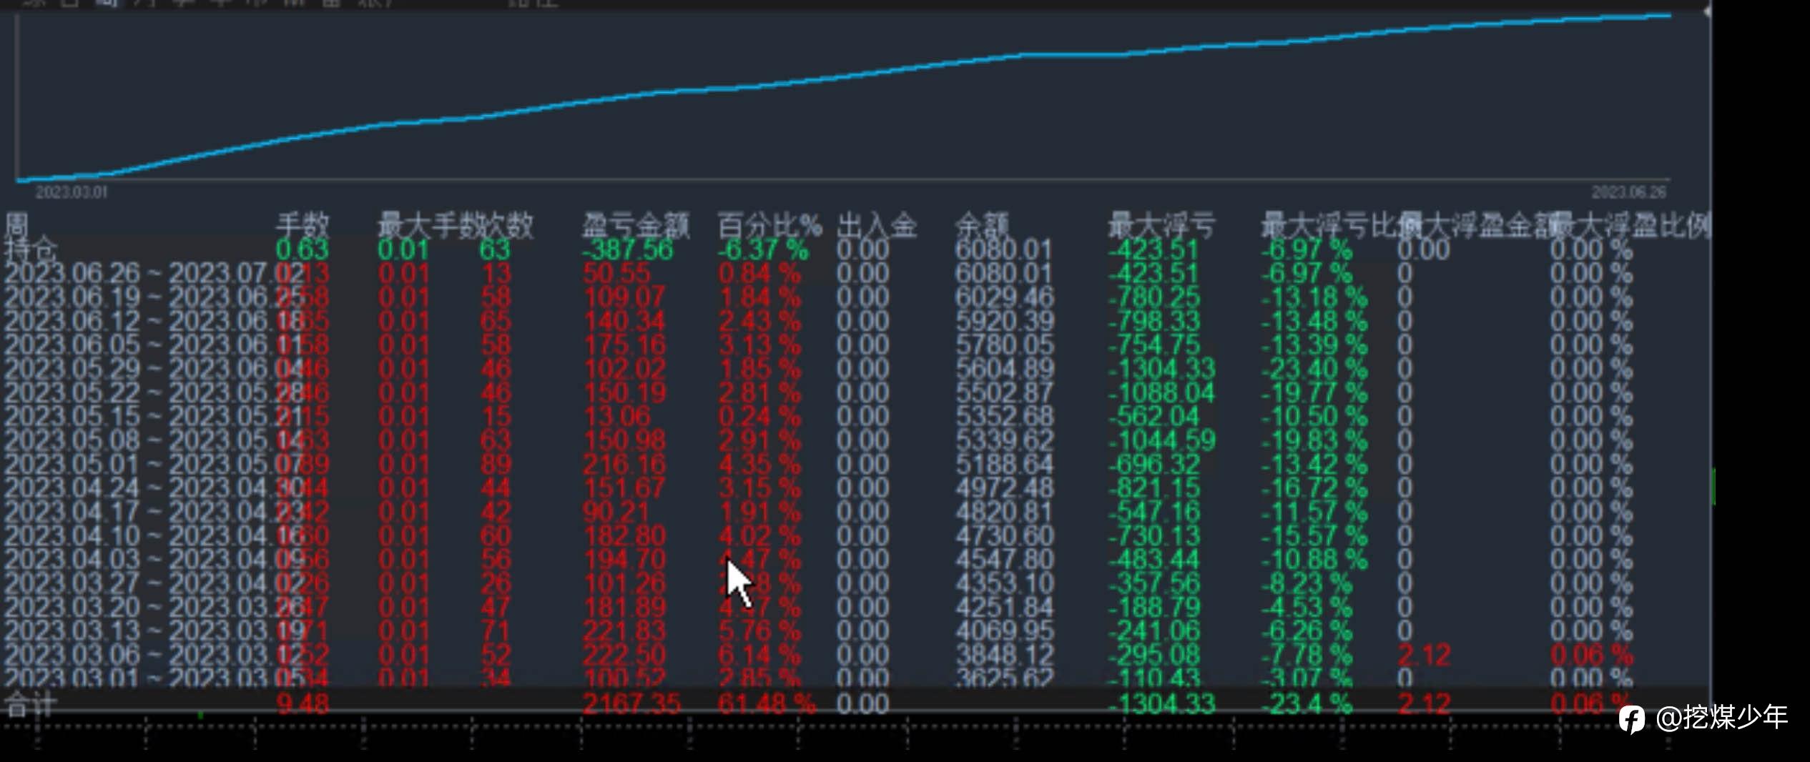
Task: Click the 2023.03.01 chart start date
Action: click(x=72, y=192)
